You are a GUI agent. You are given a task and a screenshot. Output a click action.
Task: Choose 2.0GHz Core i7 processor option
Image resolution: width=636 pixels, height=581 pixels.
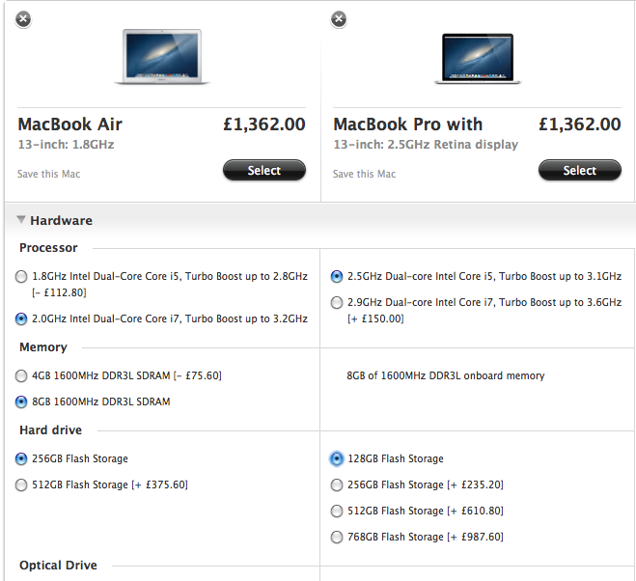pyautogui.click(x=21, y=319)
